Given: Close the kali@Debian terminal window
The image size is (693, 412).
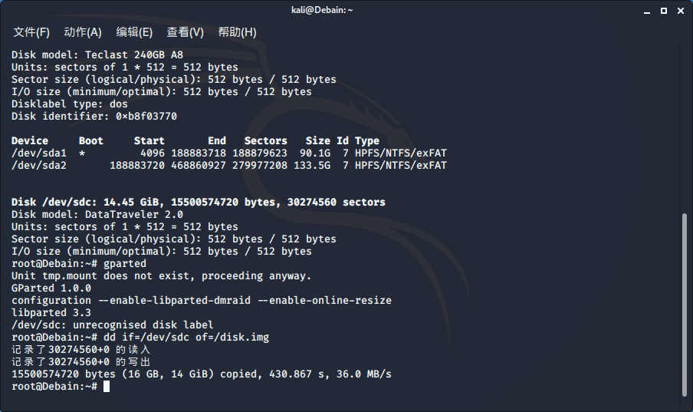Looking at the screenshot, I should tap(681, 11).
